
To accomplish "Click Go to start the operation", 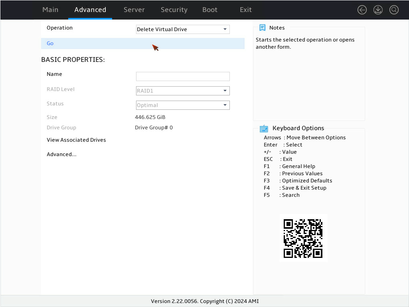I will click(x=143, y=44).
